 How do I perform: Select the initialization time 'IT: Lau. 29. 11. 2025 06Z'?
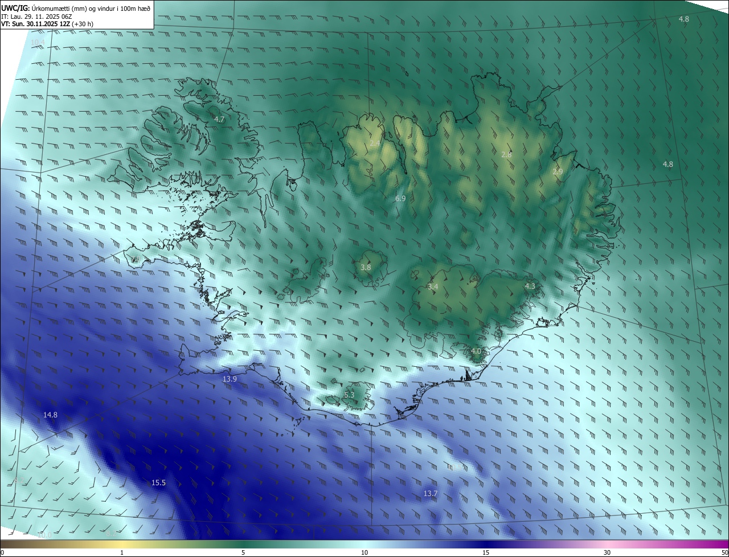36,17
